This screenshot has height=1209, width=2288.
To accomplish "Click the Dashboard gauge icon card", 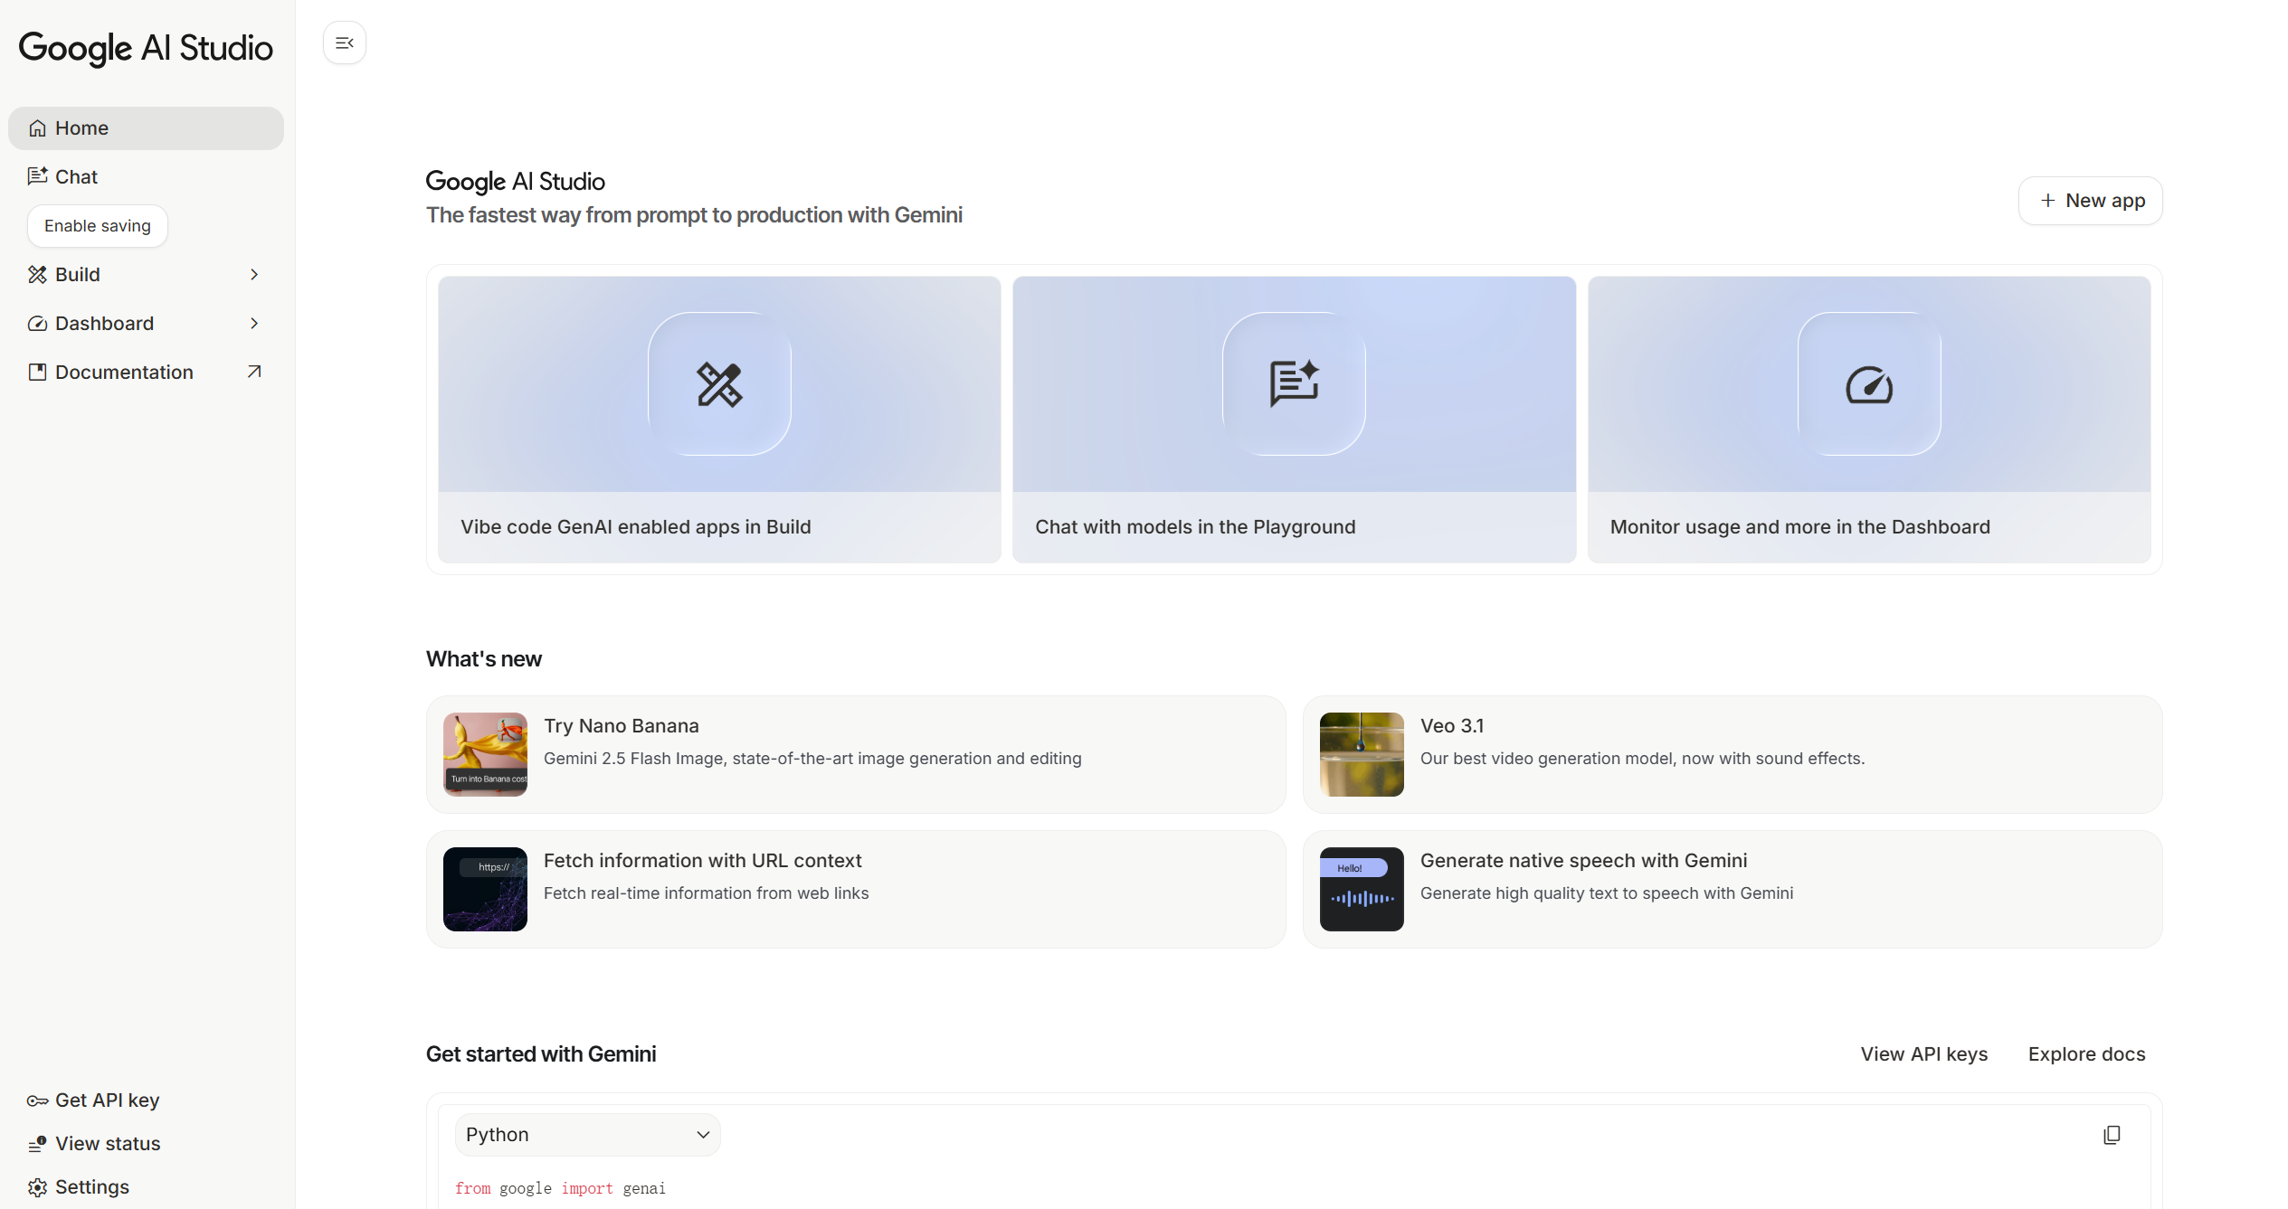I will [1868, 384].
